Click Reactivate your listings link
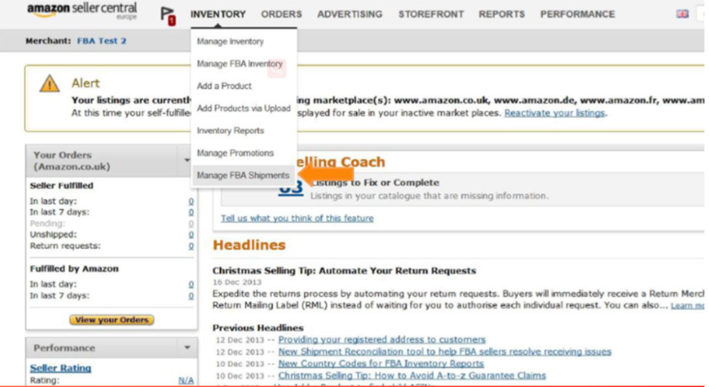Screen dimensions: 709x387 click(x=554, y=113)
